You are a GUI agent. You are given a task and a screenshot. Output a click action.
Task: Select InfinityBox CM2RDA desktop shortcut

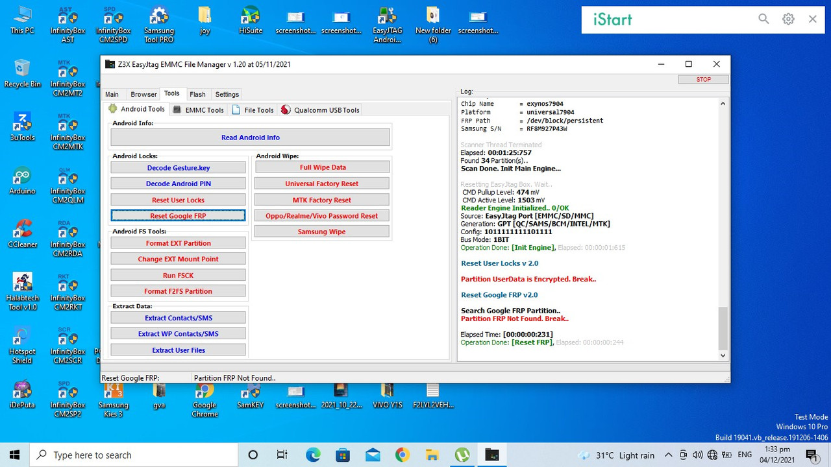tap(68, 238)
